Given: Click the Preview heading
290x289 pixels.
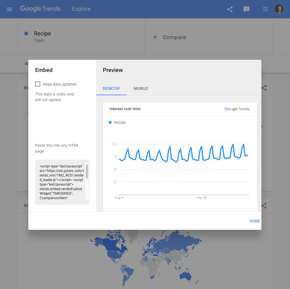Looking at the screenshot, I should (x=113, y=70).
